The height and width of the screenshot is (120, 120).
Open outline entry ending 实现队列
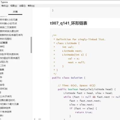click(x=4, y=62)
